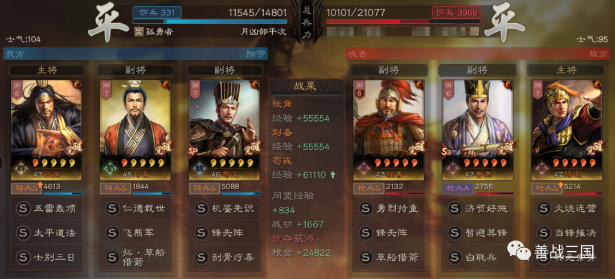Click the S icon beside 飞熊军 skill

[x=112, y=233]
